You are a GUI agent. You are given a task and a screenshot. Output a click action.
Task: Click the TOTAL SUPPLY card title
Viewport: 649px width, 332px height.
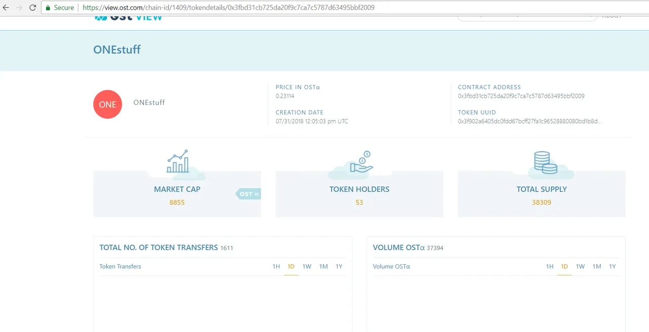tap(542, 189)
